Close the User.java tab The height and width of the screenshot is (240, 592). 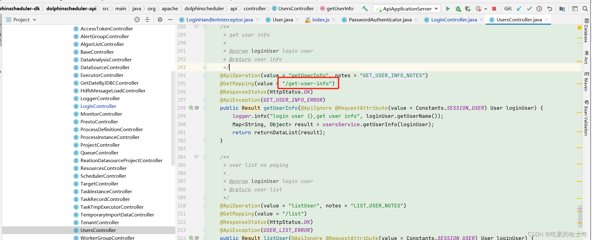click(297, 20)
